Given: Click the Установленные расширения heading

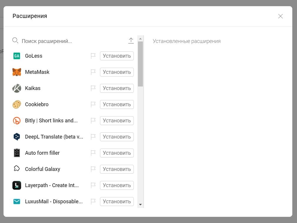Looking at the screenshot, I should coord(186,41).
